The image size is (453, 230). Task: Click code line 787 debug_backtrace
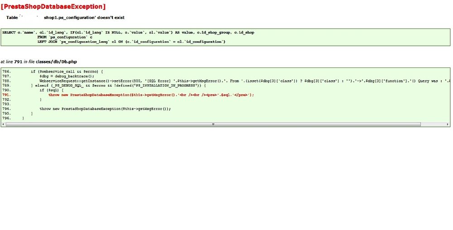coord(67,76)
